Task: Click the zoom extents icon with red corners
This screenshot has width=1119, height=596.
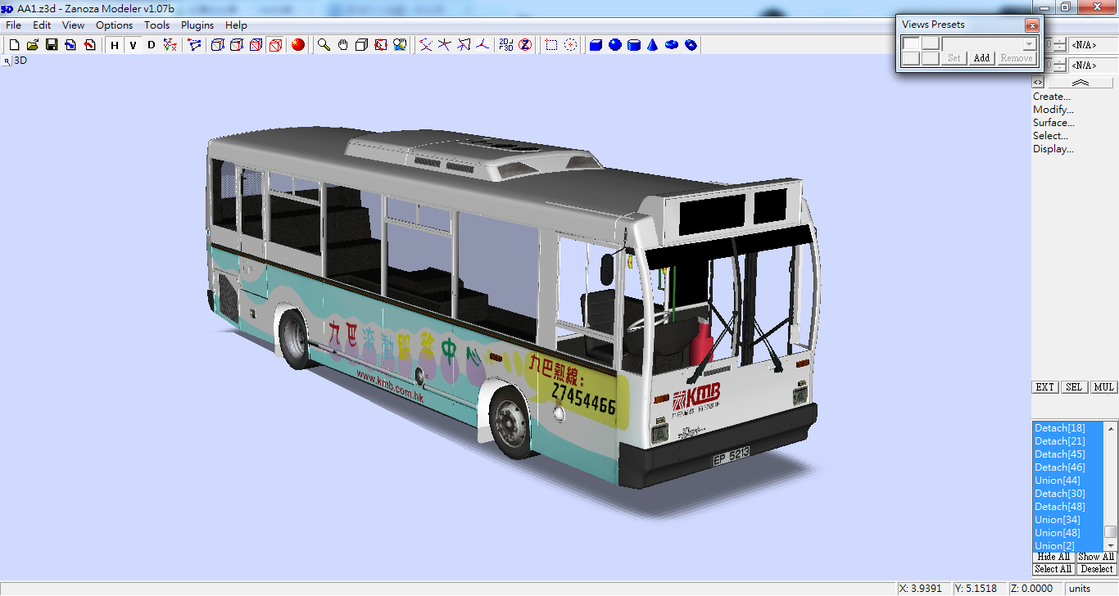Action: pyautogui.click(x=381, y=45)
